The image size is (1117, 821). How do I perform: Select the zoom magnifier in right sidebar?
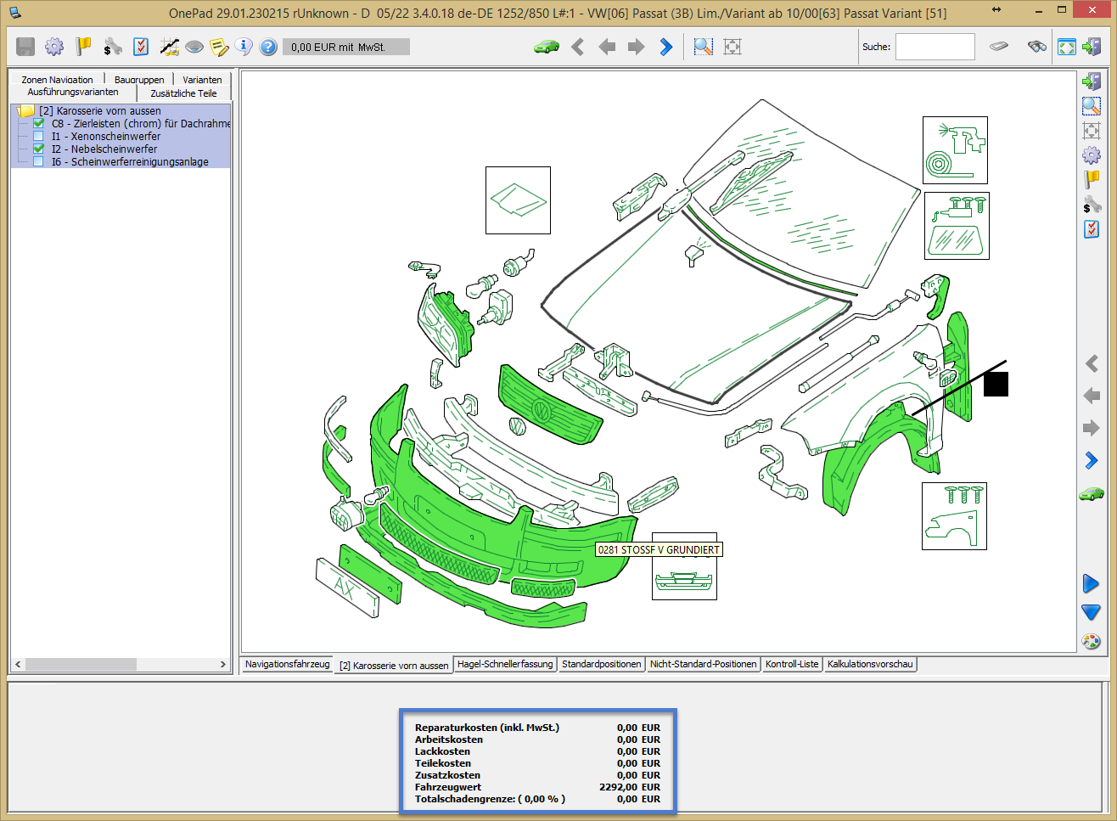[1092, 106]
